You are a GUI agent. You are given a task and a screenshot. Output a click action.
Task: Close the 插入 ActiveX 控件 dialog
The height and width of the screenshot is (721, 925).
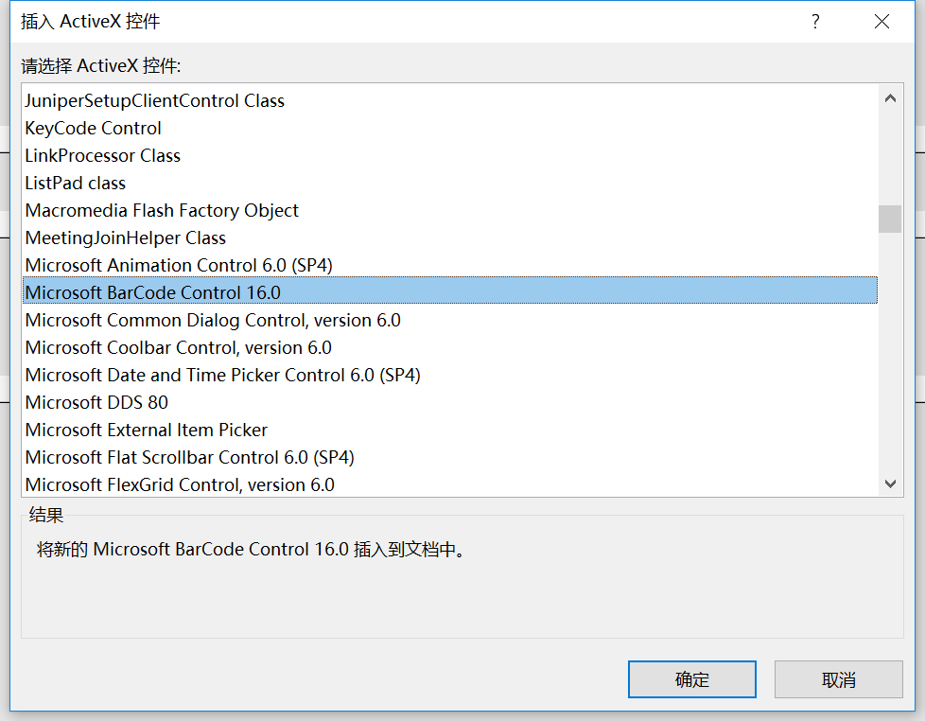(x=881, y=22)
